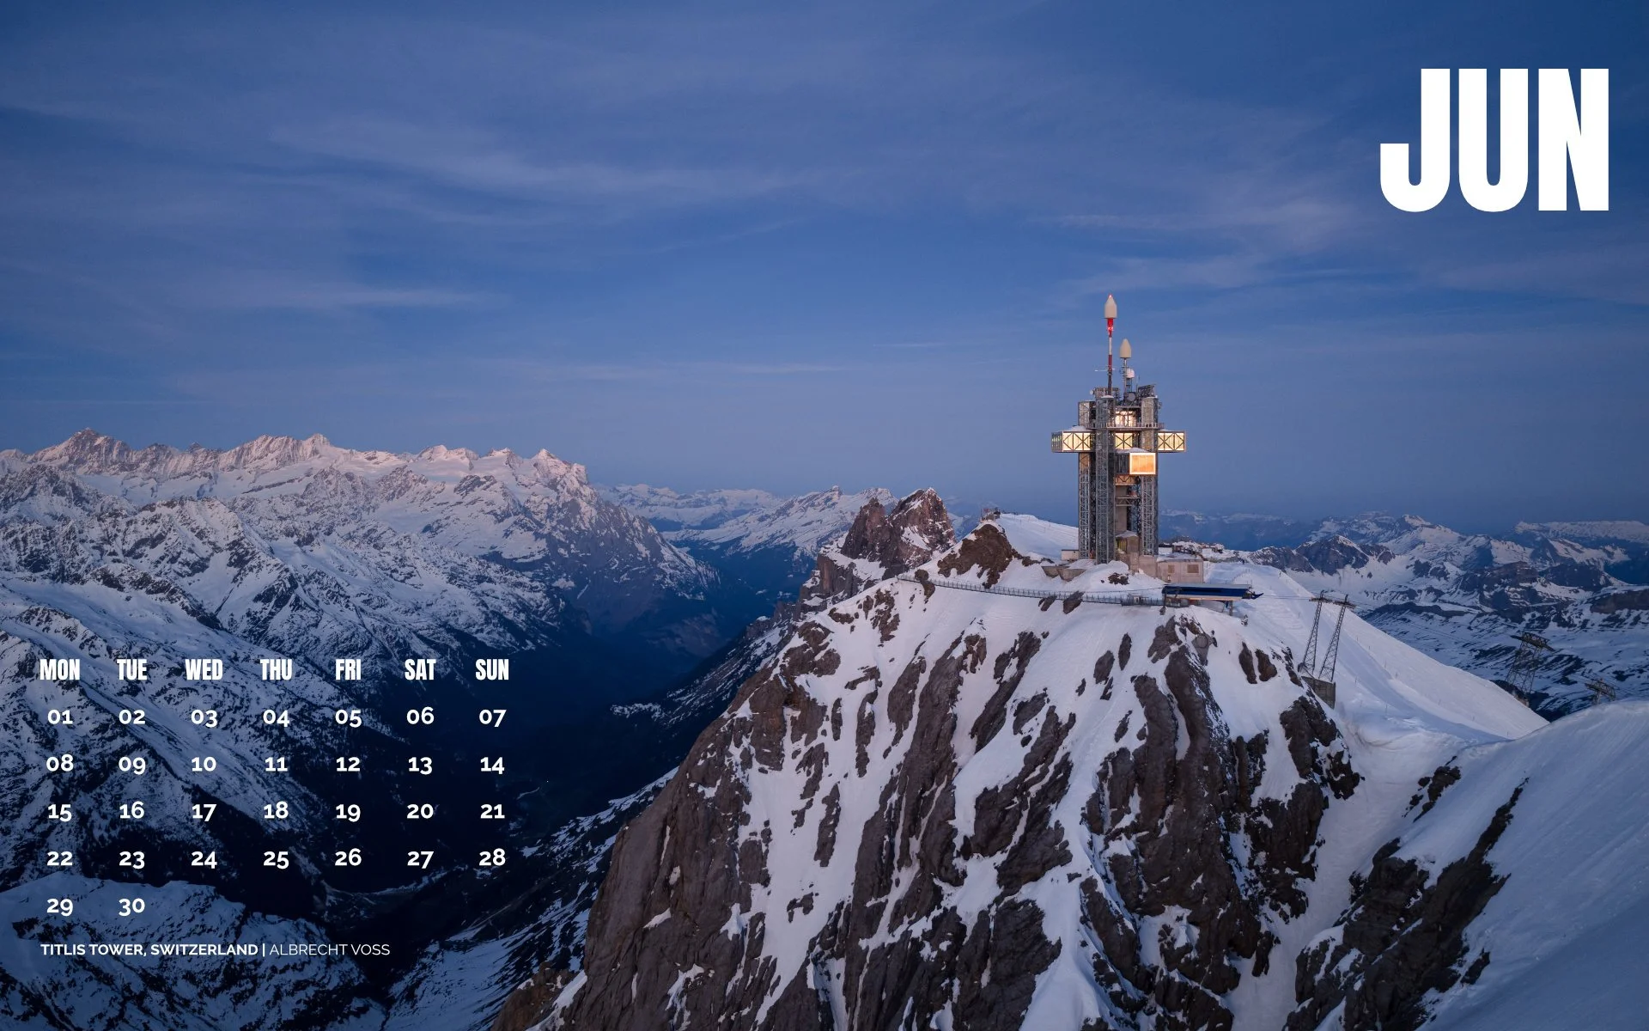
Task: Click date 20 in the calendar
Action: (420, 810)
